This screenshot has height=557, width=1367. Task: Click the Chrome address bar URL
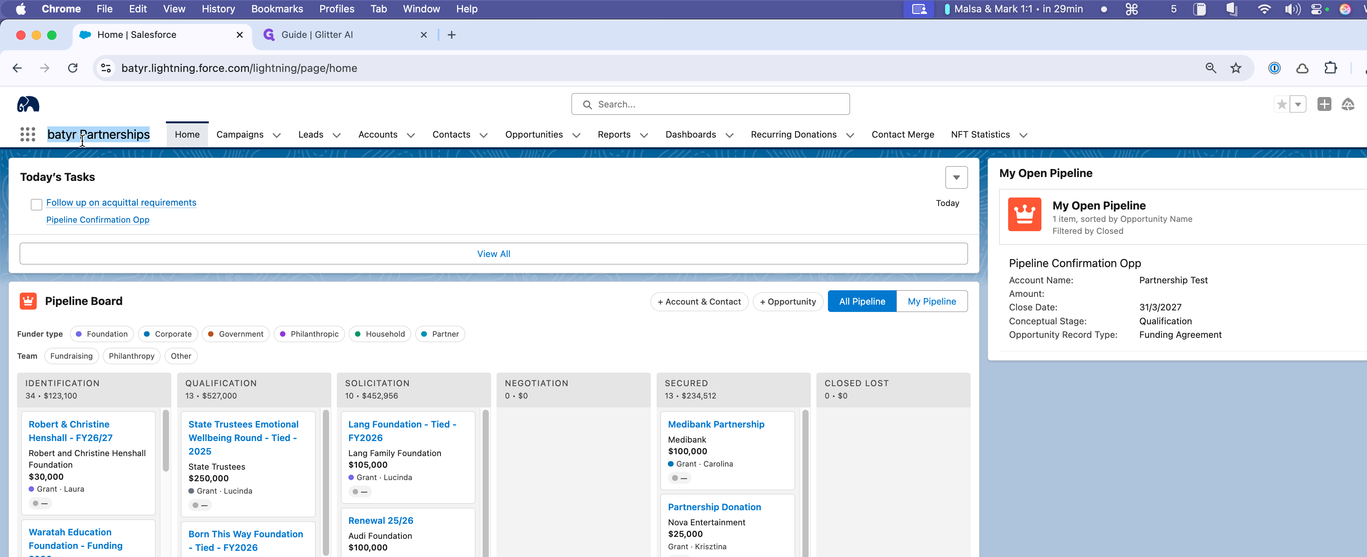coord(239,68)
